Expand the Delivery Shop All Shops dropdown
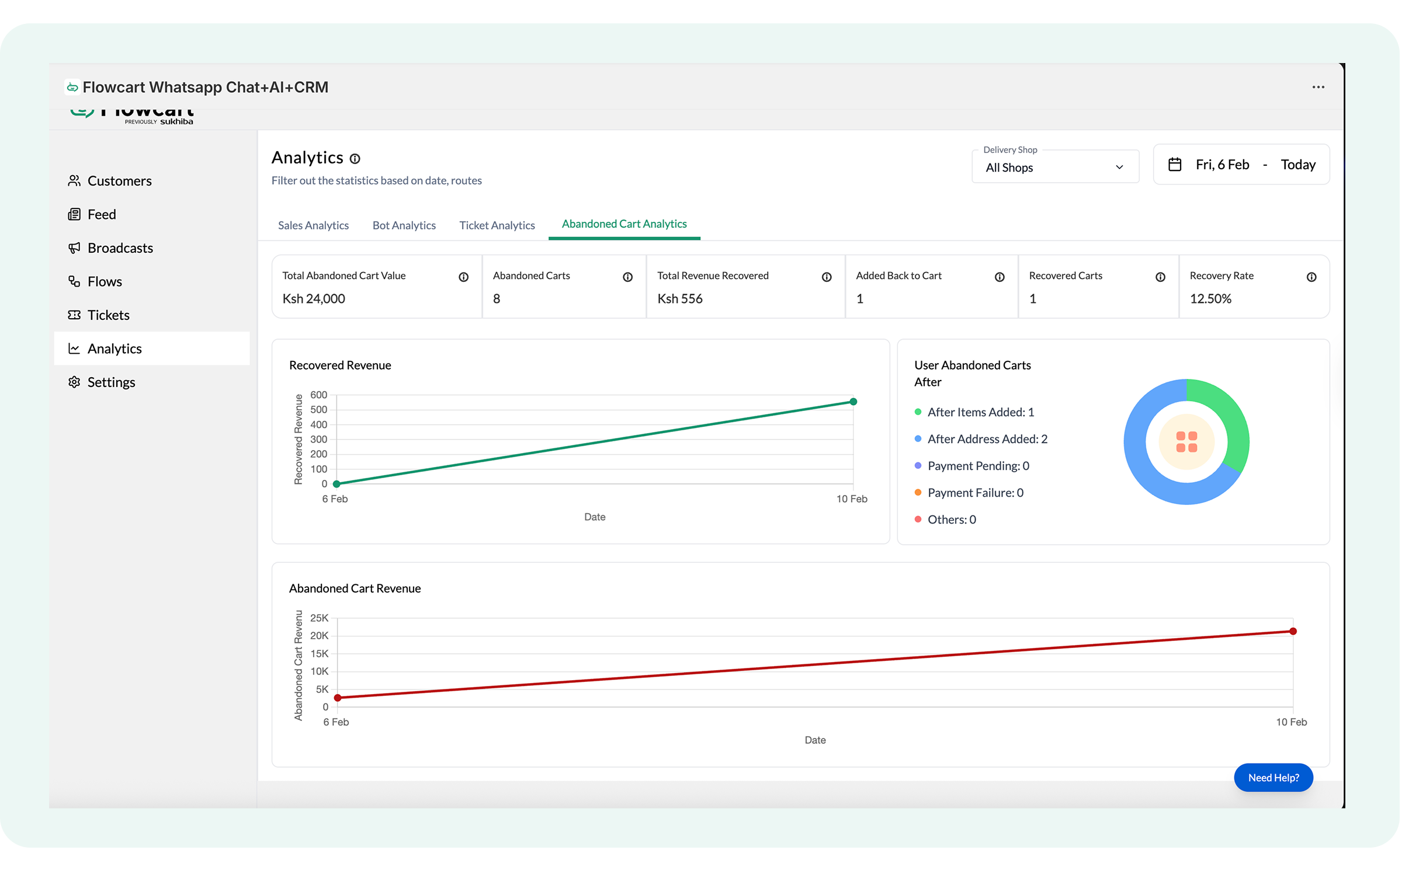This screenshot has height=871, width=1402. (x=1055, y=168)
